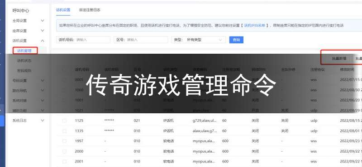Viewport: 362px width, 167px height.
Task: Click the 600 value in row 2000
Action: point(225,151)
